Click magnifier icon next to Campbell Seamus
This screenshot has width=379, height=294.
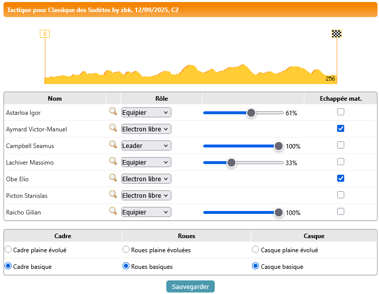click(113, 145)
